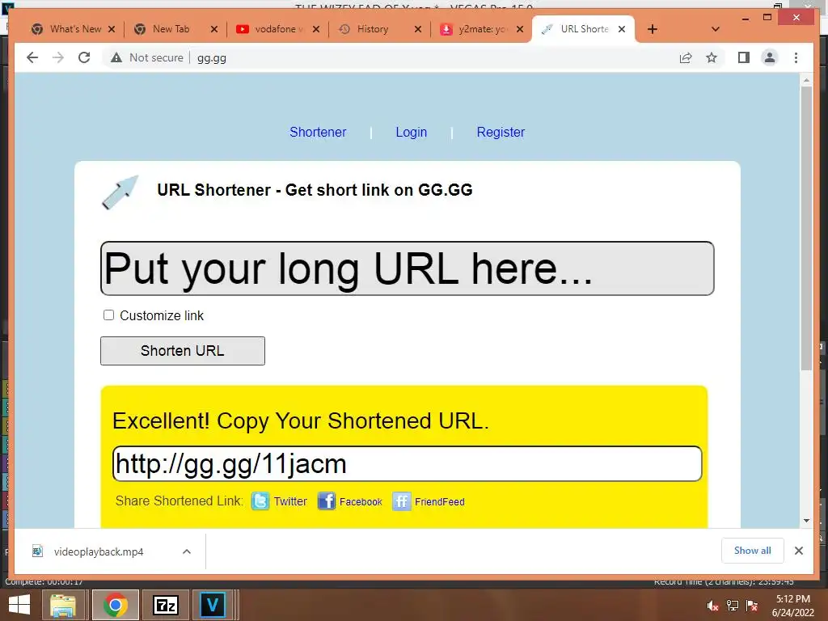Close the What's New tab
Viewport: 828px width, 621px height.
point(112,29)
